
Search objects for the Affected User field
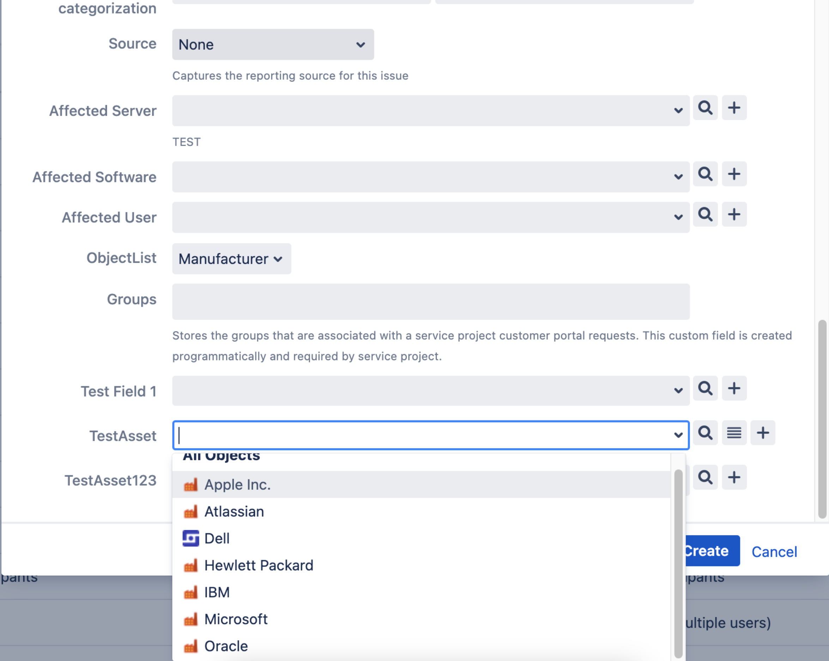click(705, 214)
